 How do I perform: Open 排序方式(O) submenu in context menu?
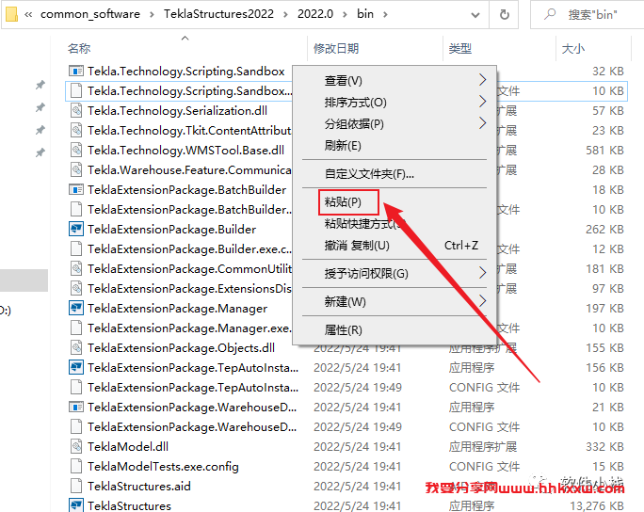click(x=394, y=102)
